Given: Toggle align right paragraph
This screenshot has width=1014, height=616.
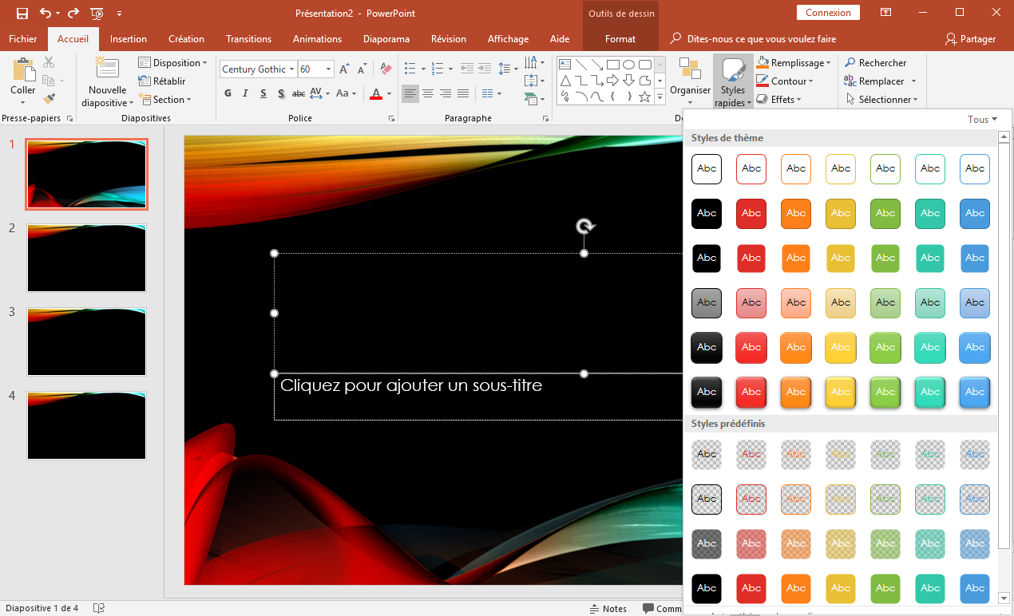Looking at the screenshot, I should [446, 94].
